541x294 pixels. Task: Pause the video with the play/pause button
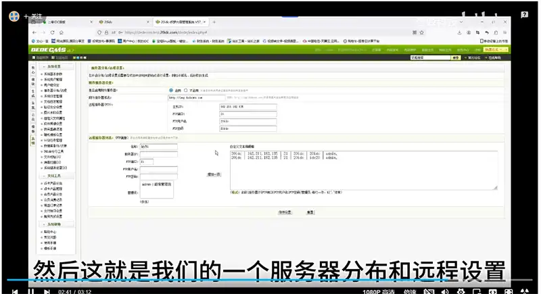30,291
